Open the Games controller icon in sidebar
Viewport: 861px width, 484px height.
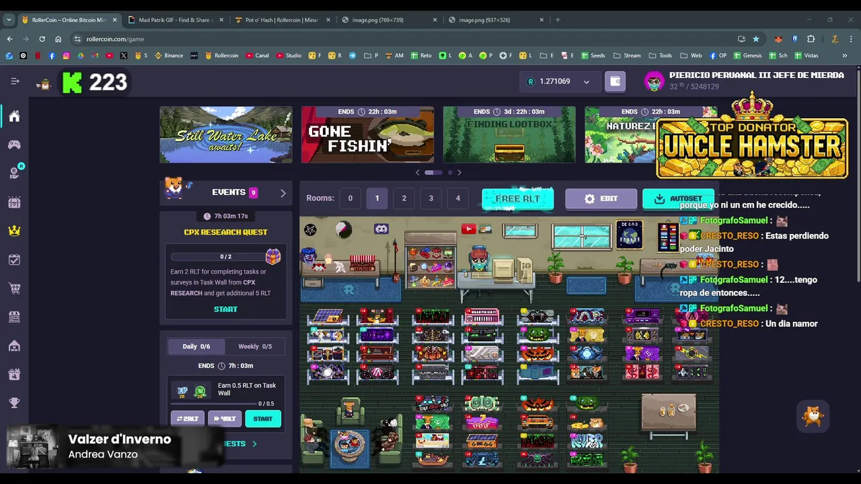tap(14, 145)
